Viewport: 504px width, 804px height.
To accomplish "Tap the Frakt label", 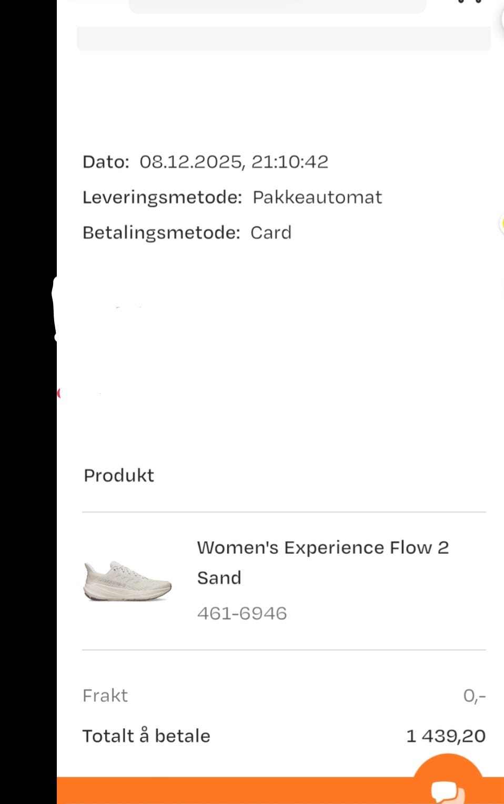I will 105,695.
